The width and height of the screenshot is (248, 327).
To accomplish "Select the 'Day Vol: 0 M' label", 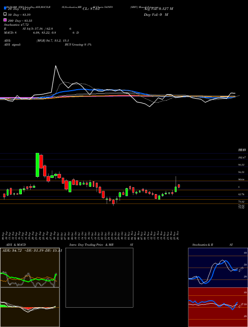I will tap(156, 15).
